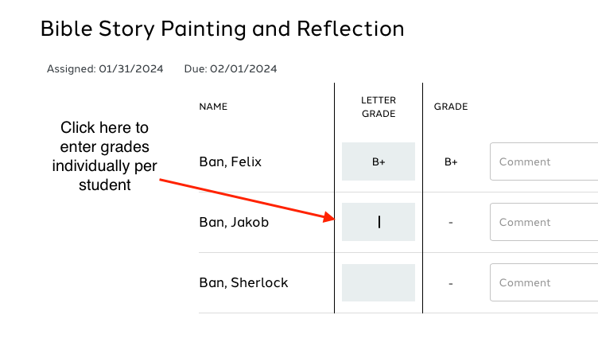Click the NAME column header
The width and height of the screenshot is (598, 346).
[x=213, y=107]
